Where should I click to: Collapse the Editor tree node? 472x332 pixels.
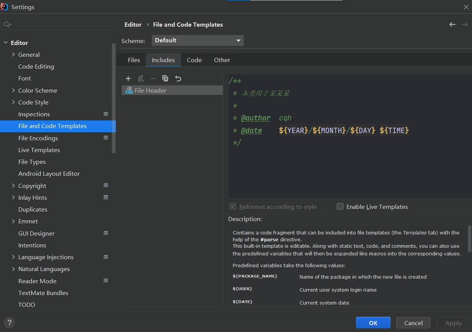pos(6,43)
